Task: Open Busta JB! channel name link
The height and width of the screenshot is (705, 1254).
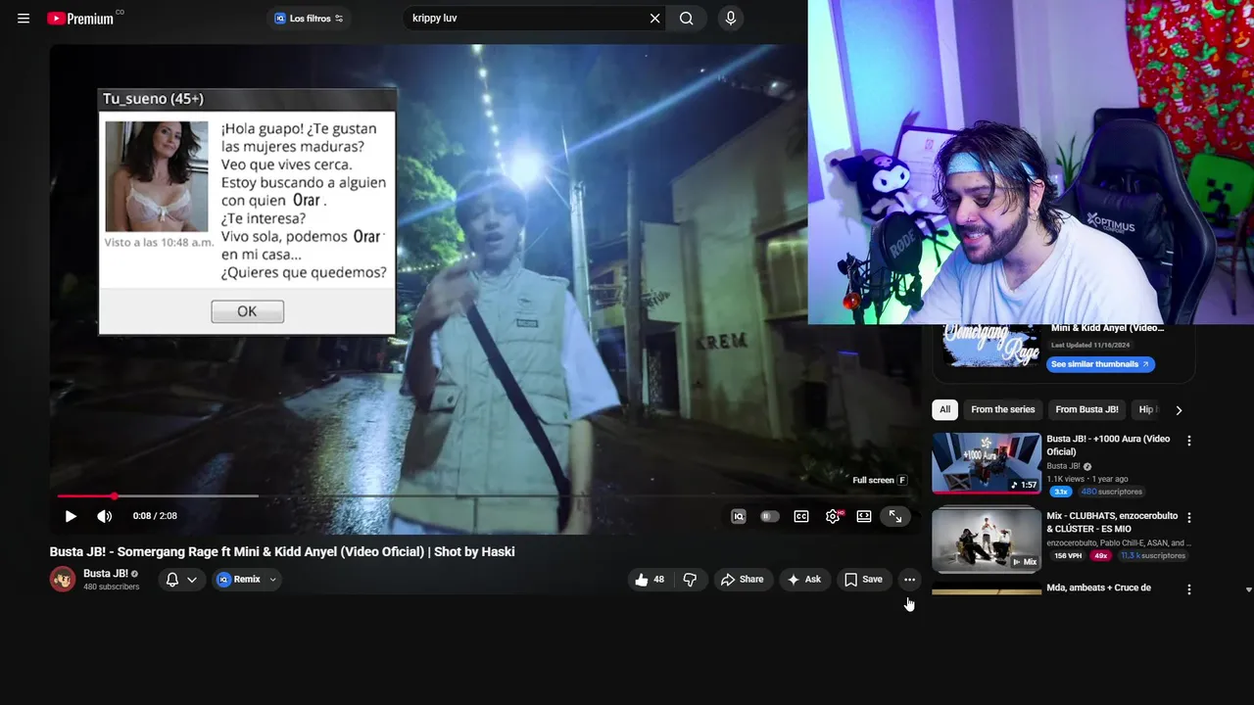Action: (x=106, y=574)
